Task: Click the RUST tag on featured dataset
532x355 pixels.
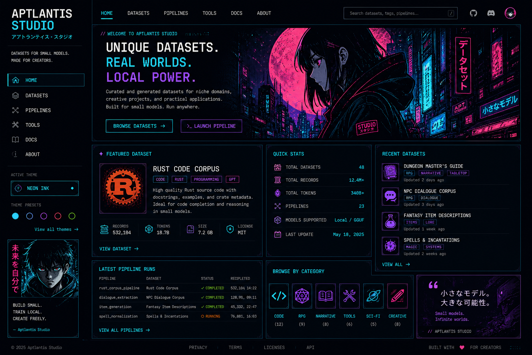Action: coord(179,179)
